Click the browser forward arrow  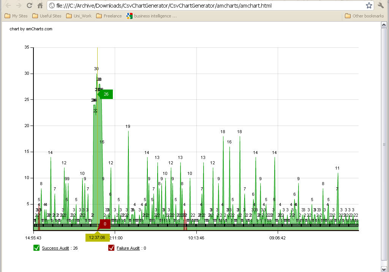click(x=19, y=6)
